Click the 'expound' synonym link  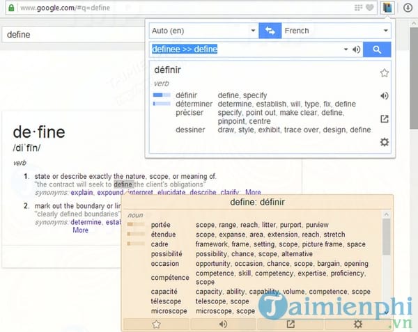(x=110, y=193)
